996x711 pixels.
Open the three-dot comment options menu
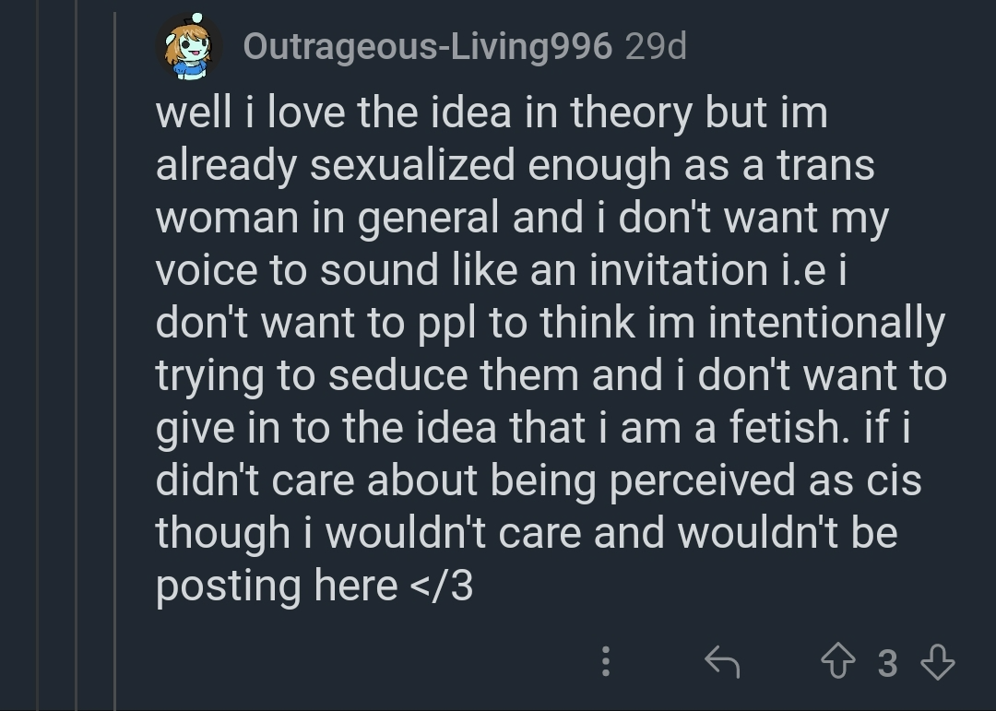[x=605, y=661]
